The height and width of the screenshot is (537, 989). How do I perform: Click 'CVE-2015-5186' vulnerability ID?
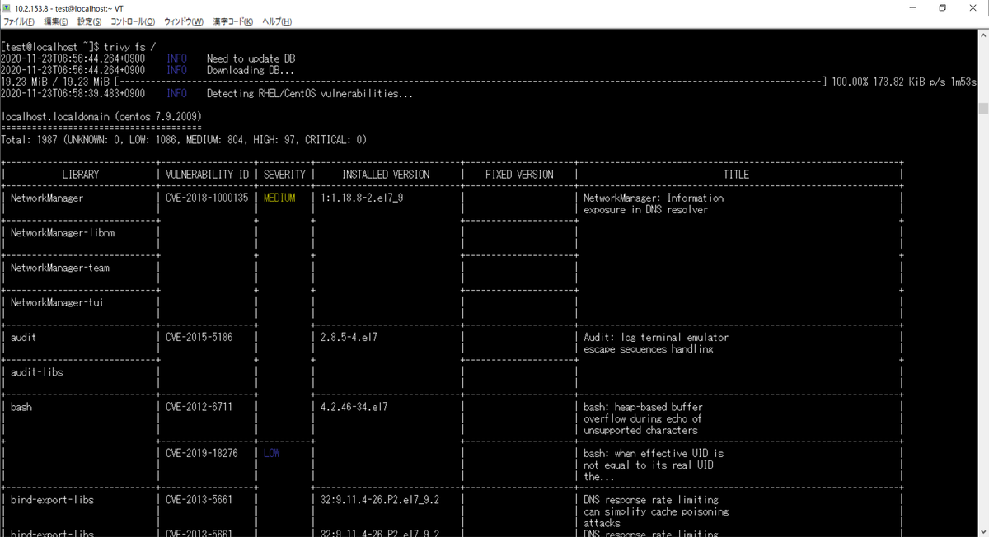click(199, 337)
